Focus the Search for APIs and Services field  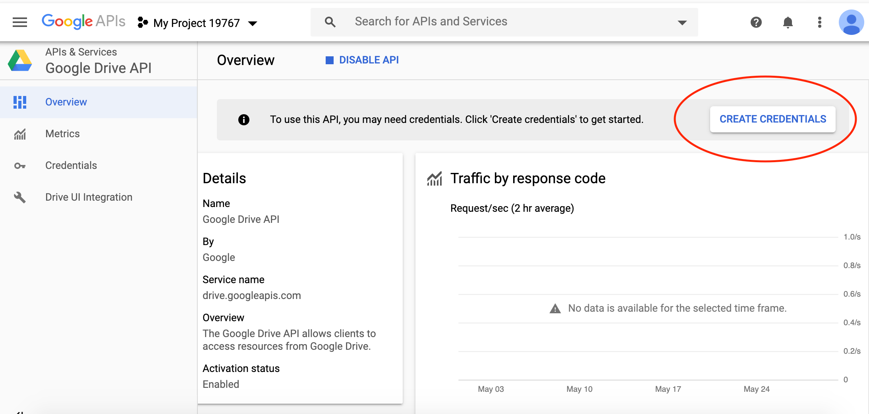click(504, 22)
